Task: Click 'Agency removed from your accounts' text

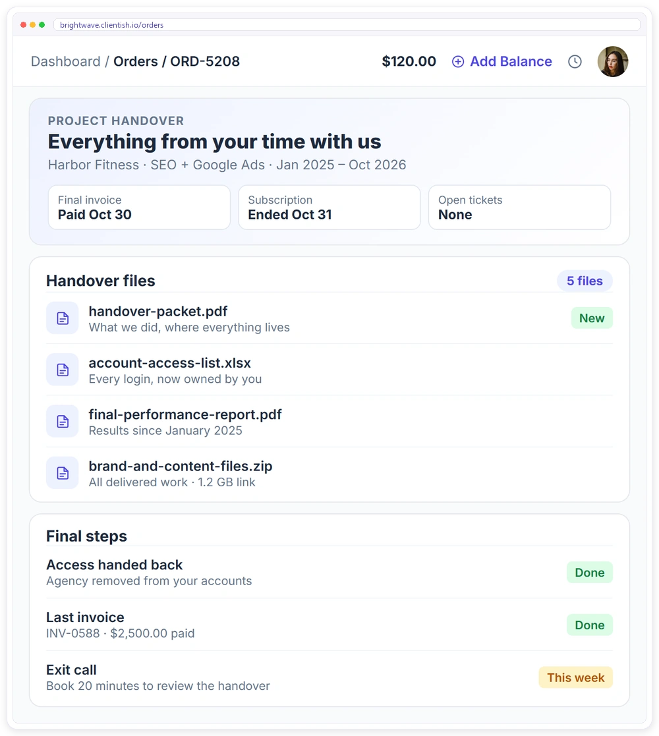Action: (x=149, y=581)
